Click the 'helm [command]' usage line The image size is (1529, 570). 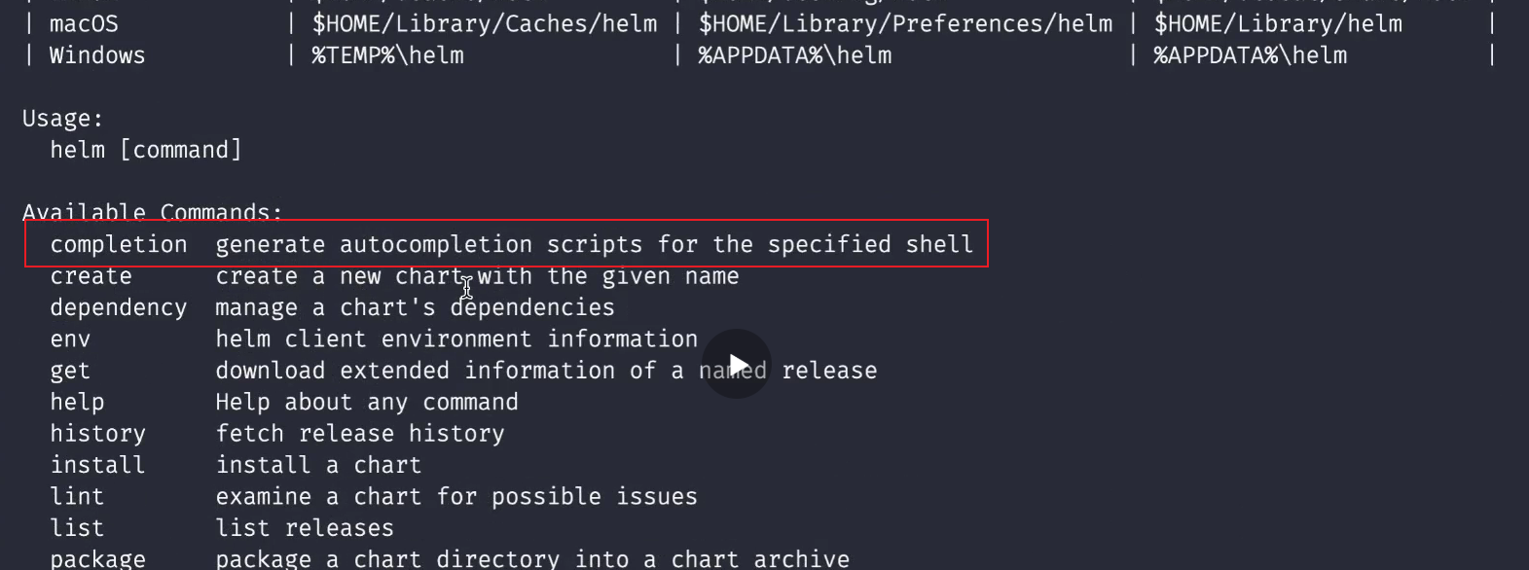click(146, 150)
